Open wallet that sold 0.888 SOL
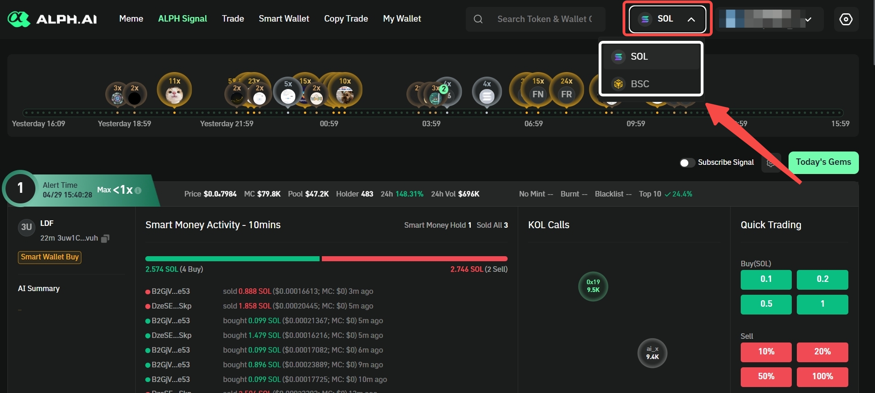This screenshot has width=875, height=393. (x=171, y=292)
